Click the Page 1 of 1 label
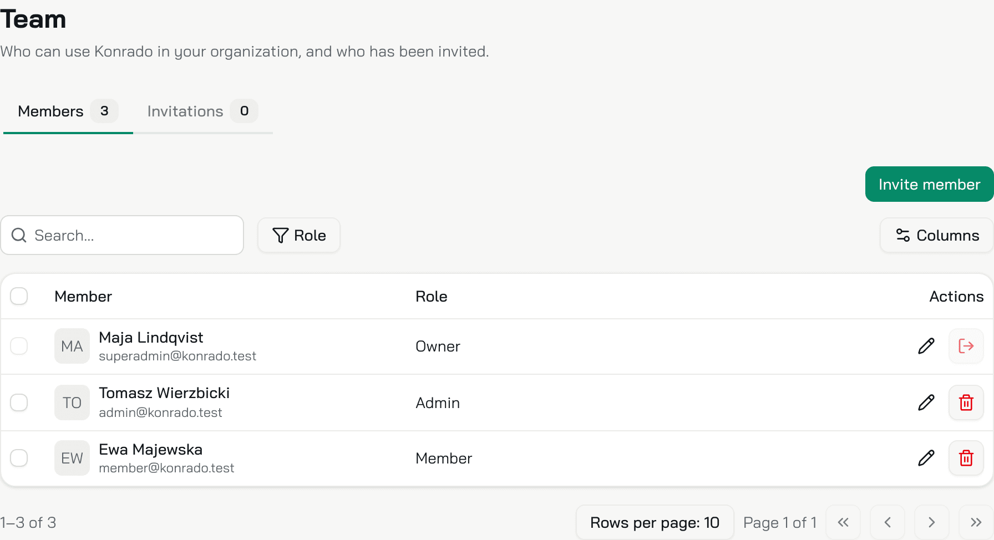994x540 pixels. click(780, 523)
